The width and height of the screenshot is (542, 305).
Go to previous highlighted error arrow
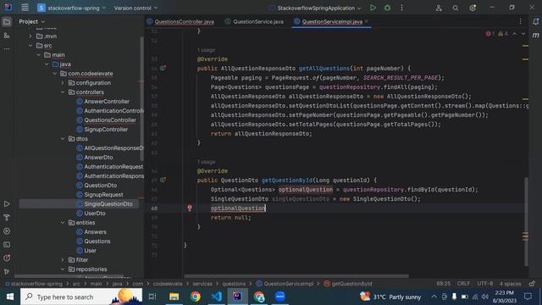pos(515,34)
